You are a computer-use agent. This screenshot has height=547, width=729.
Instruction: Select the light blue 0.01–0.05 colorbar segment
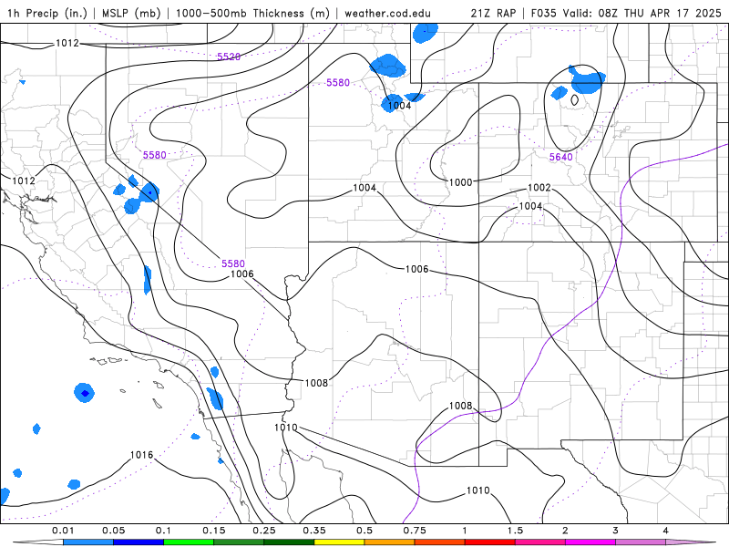pos(88,542)
